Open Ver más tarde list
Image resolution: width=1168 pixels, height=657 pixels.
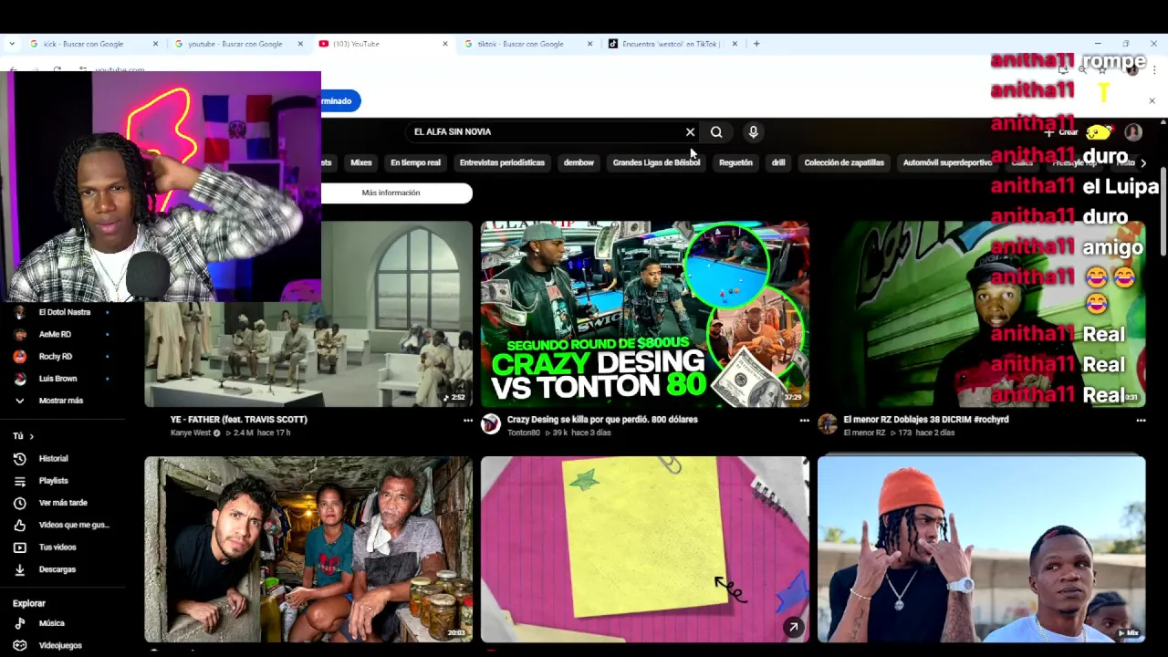pyautogui.click(x=63, y=503)
